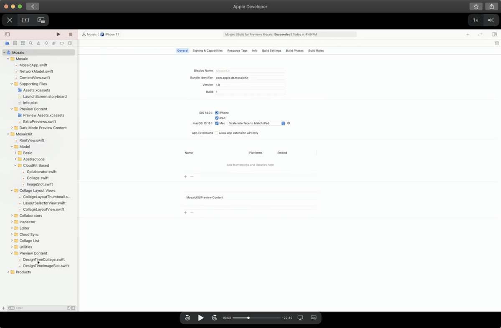Select iPhone 11 run destination
This screenshot has height=328, width=501.
tap(110, 34)
